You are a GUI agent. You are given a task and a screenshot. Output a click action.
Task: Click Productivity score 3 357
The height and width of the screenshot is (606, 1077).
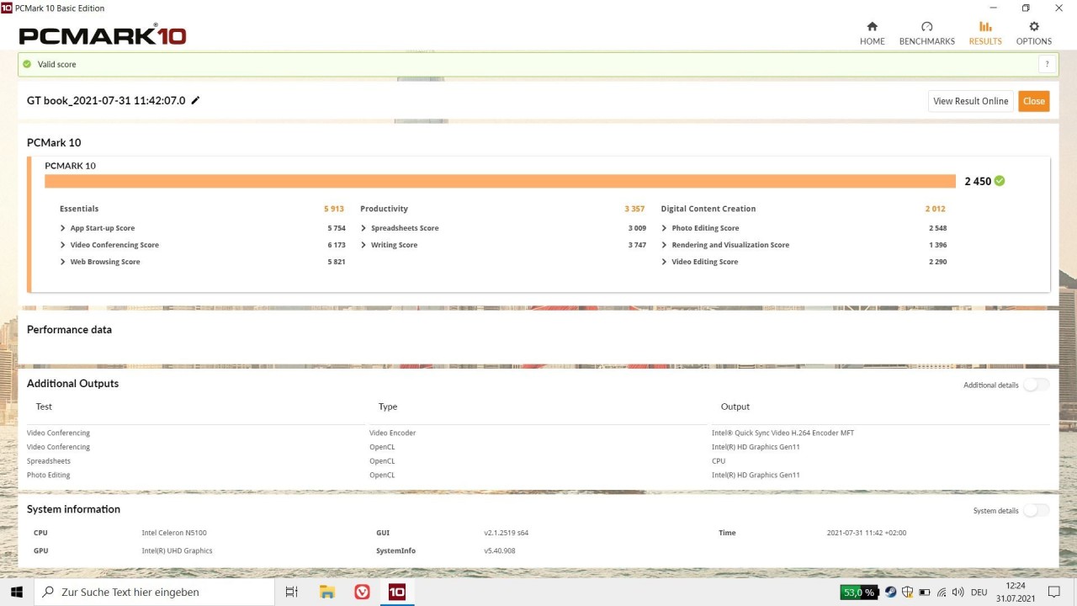point(634,209)
